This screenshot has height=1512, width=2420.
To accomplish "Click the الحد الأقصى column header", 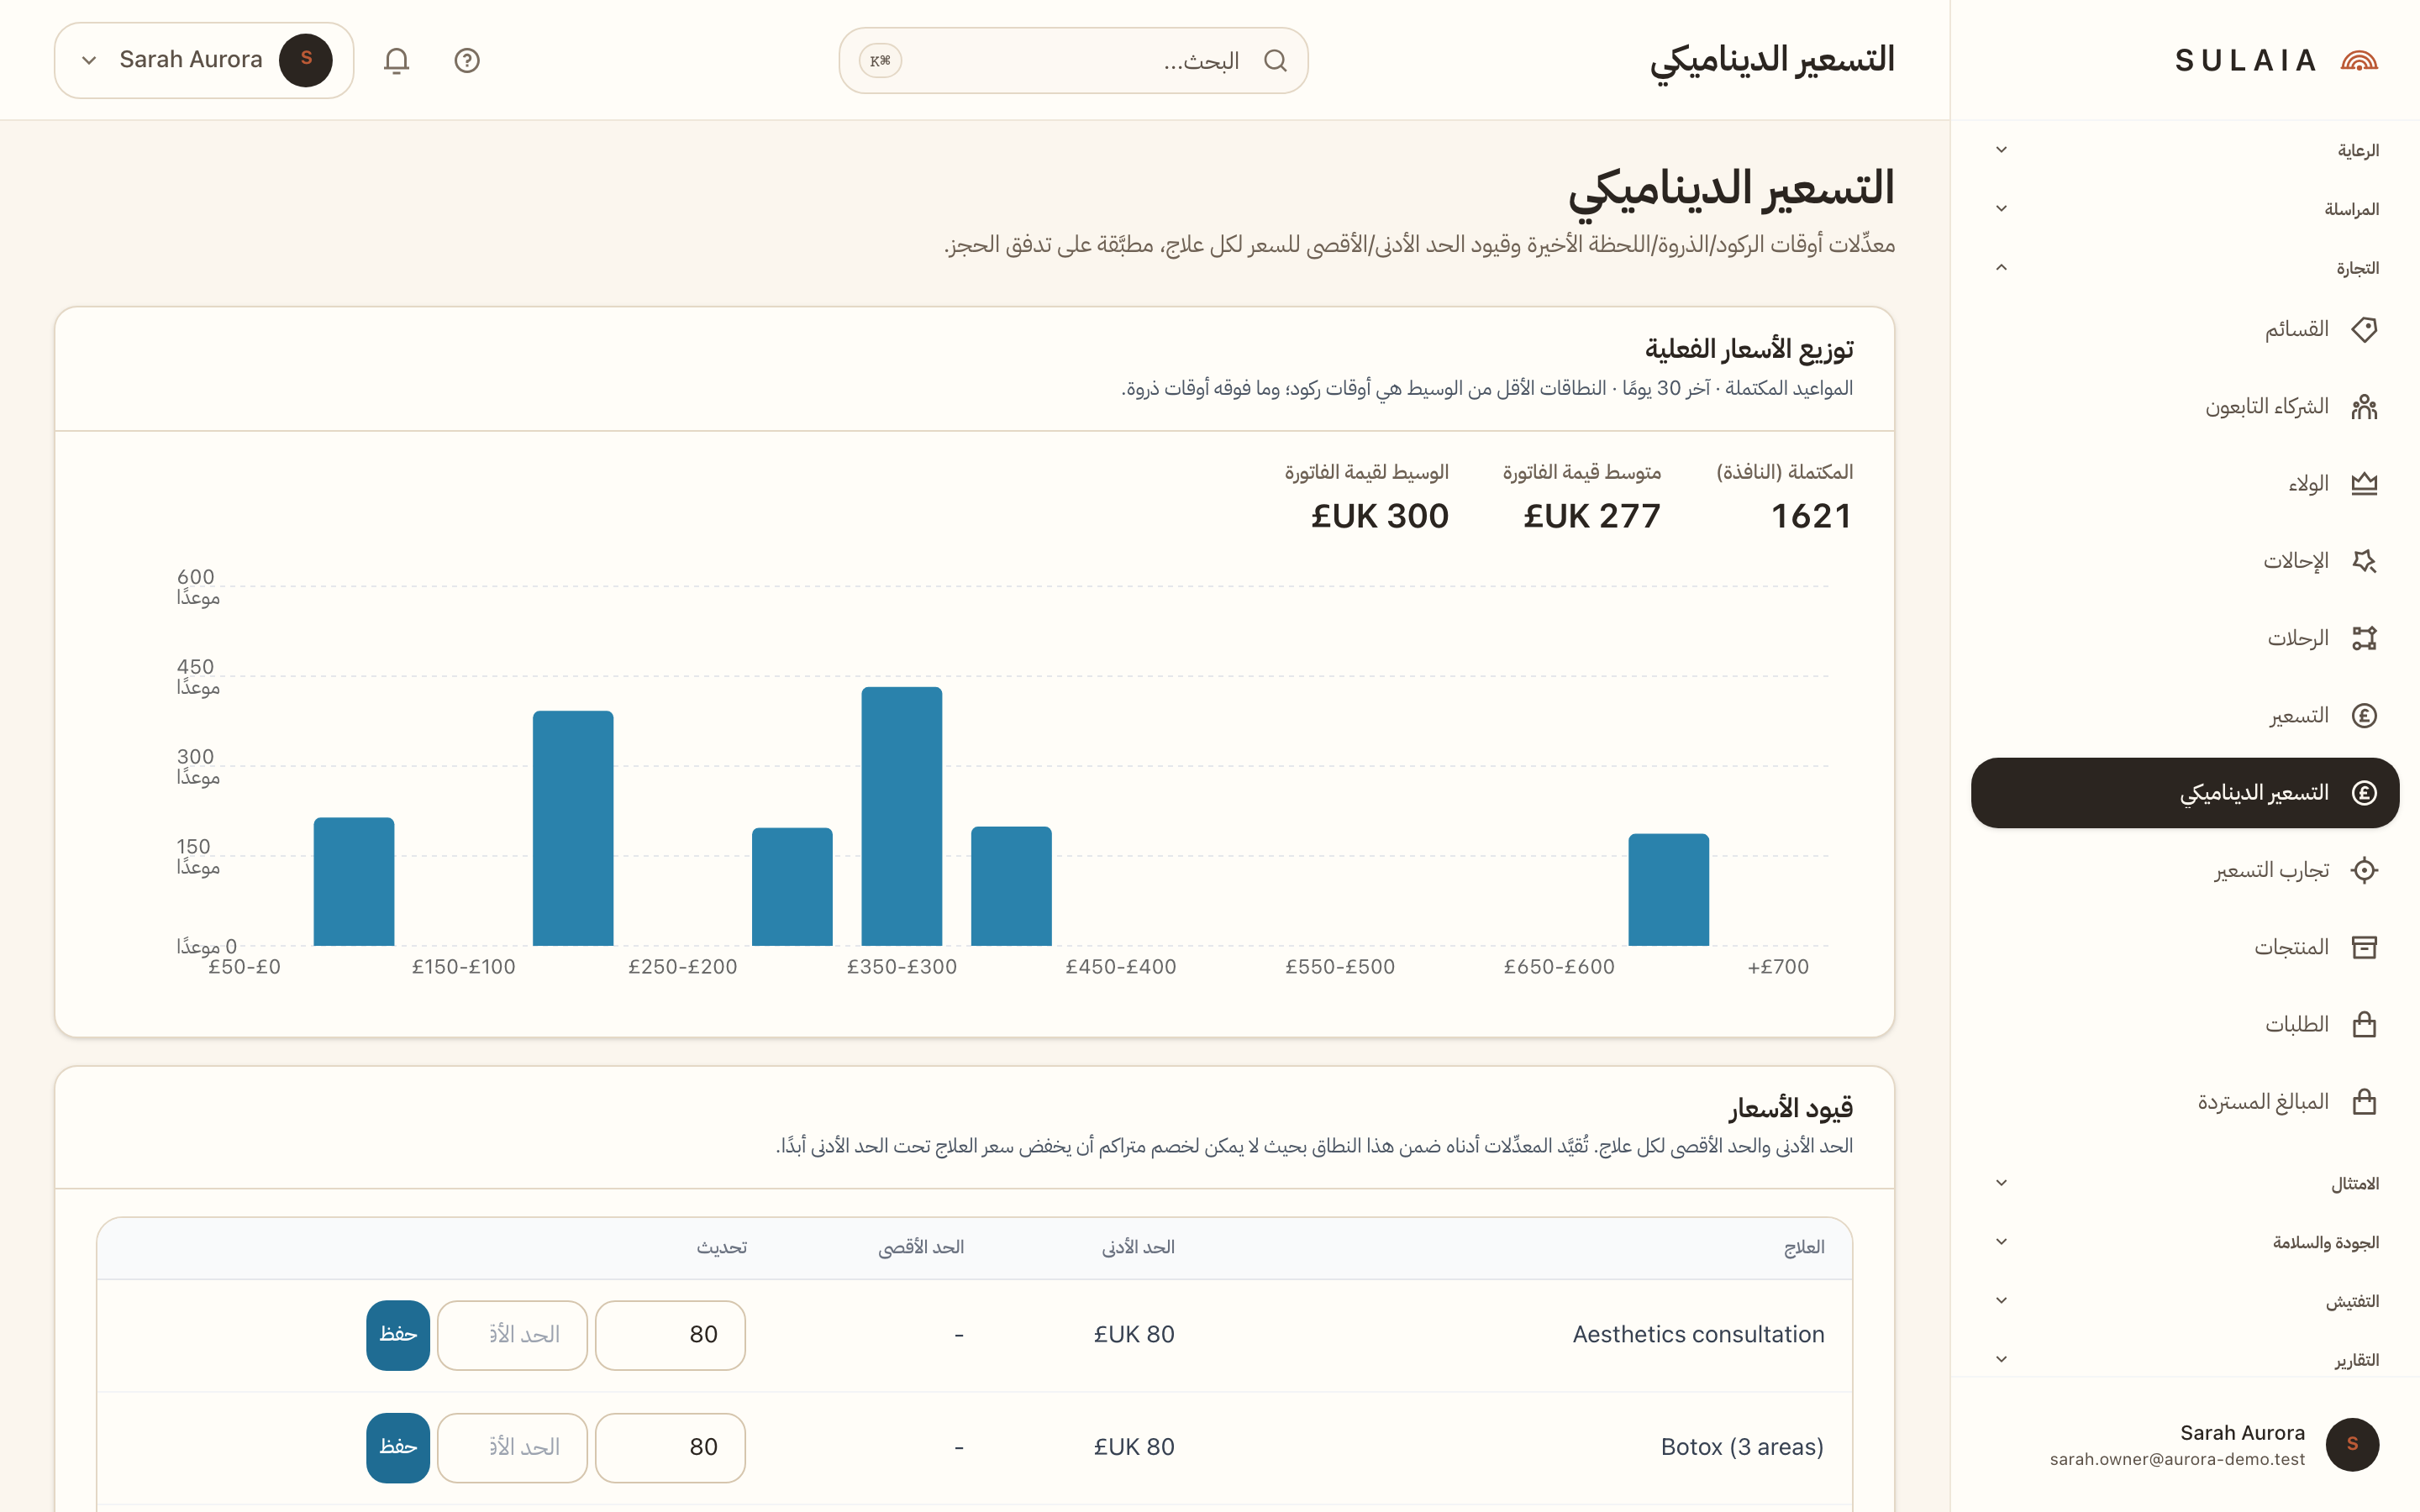I will pos(921,1248).
